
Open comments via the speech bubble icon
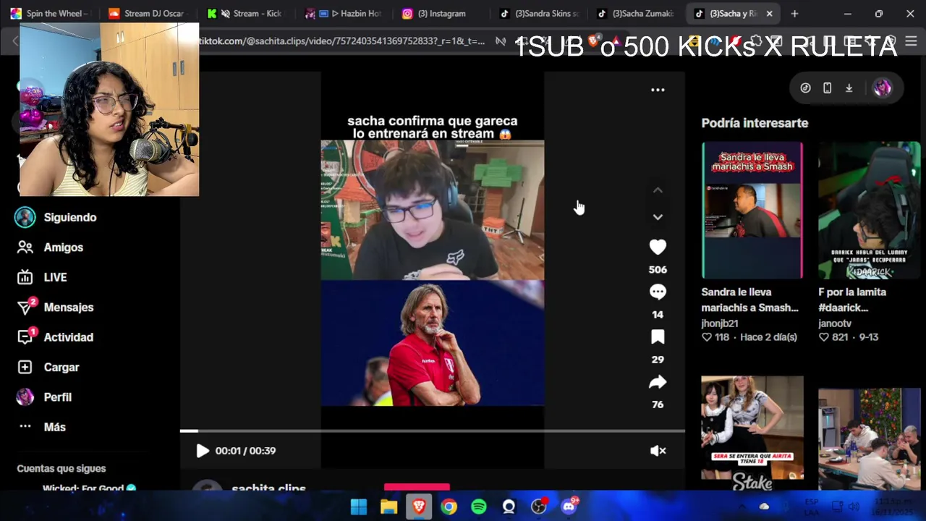[x=658, y=292]
